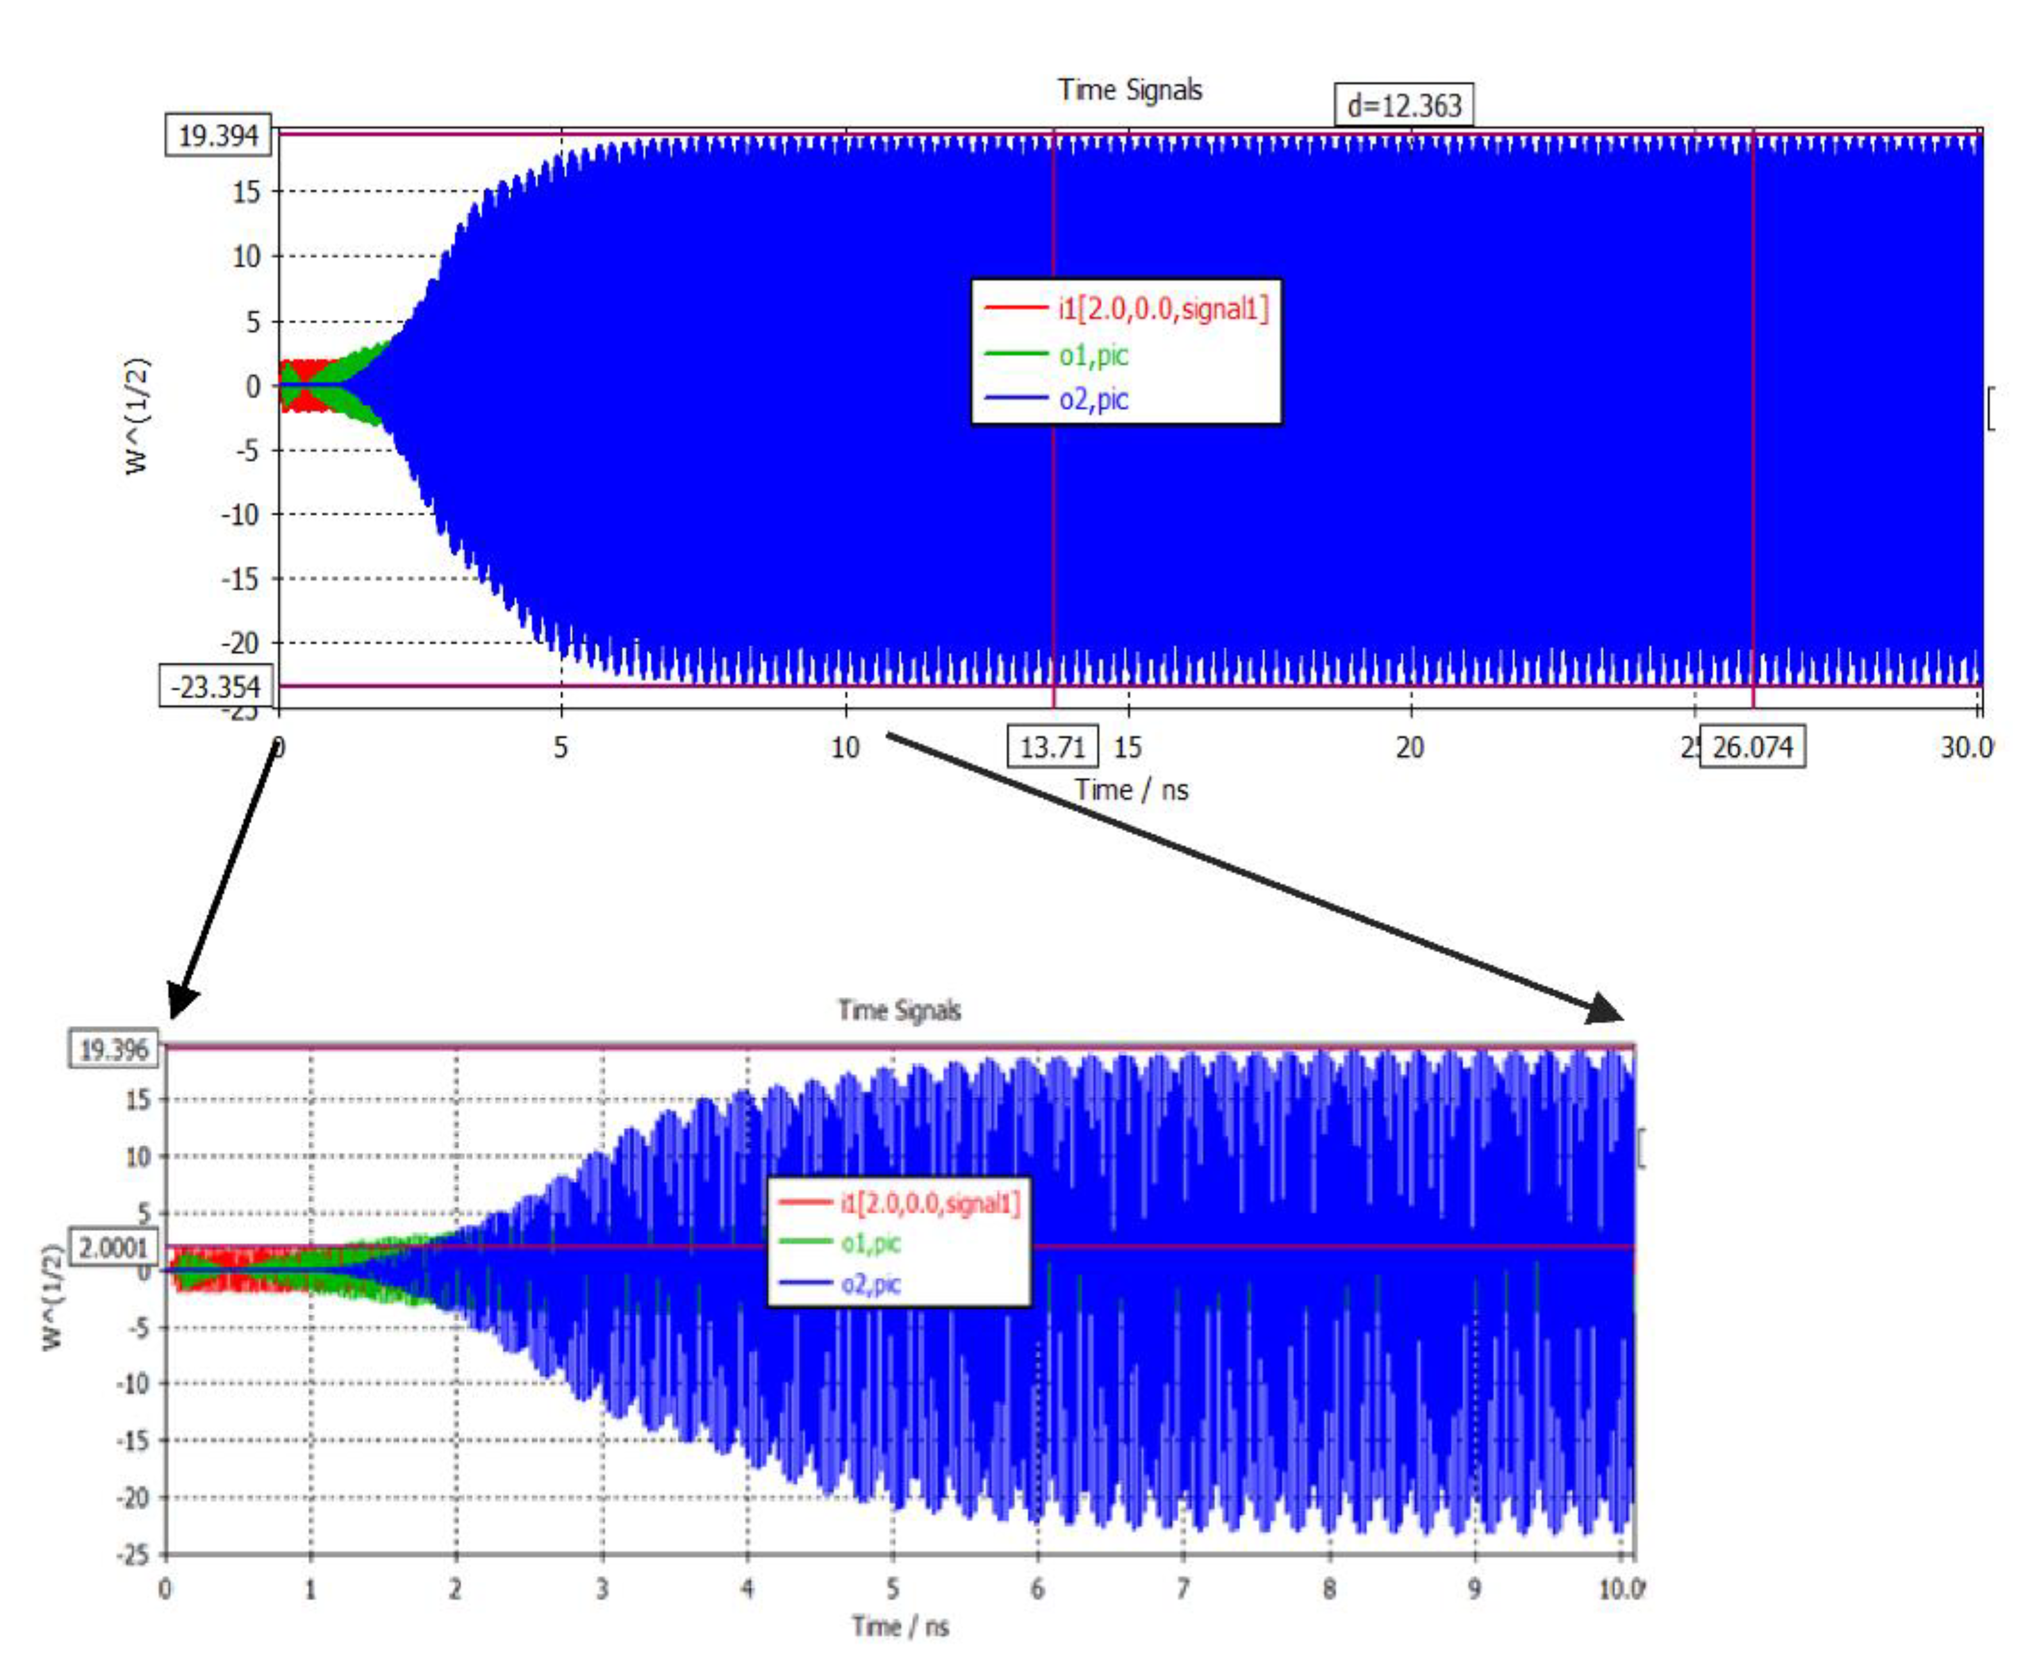Click the 10.0 tick label on bottom time axis
This screenshot has width=2032, height=1677.
coord(1621,1589)
